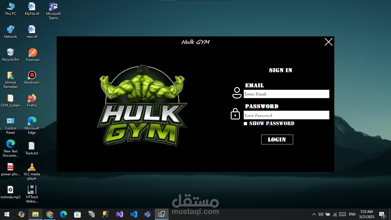Open the Wi-Fi network tray icon
391x220 pixels.
[335, 214]
